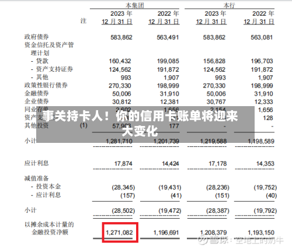
Task: Select the value 156,828 in 贷款 row
Action: tap(214, 61)
